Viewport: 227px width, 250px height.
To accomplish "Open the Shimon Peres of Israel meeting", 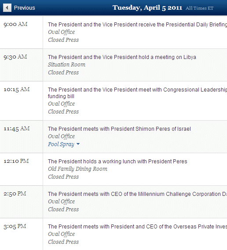I will point(119,129).
